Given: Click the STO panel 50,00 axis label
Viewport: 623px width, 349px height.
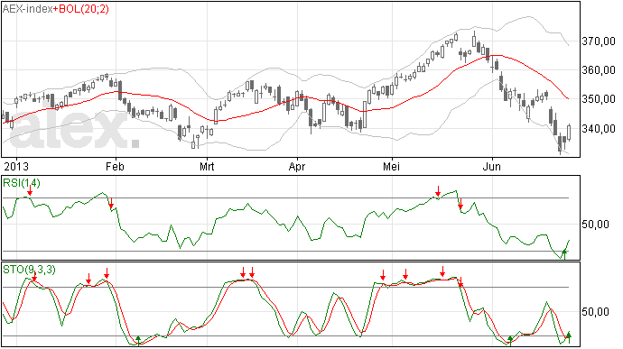Looking at the screenshot, I should point(595,312).
